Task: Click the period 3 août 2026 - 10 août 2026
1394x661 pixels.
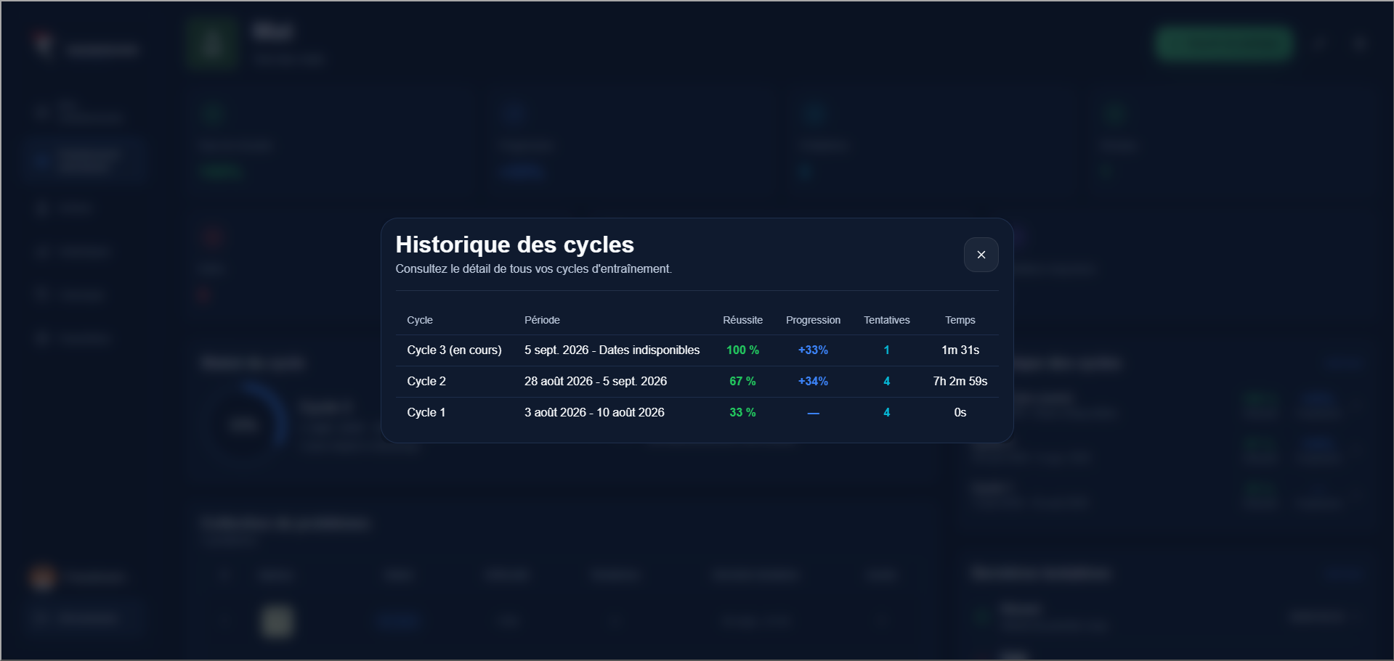Action: coord(594,412)
